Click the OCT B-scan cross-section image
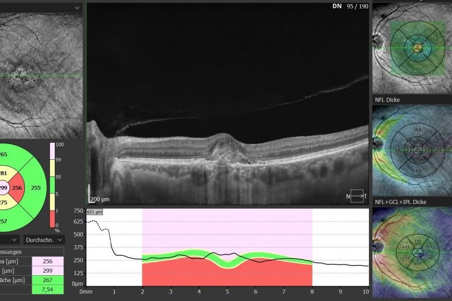 [228, 103]
